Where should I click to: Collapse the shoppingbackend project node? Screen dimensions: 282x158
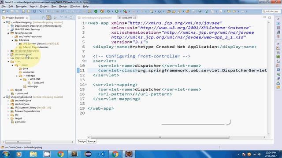(4, 97)
